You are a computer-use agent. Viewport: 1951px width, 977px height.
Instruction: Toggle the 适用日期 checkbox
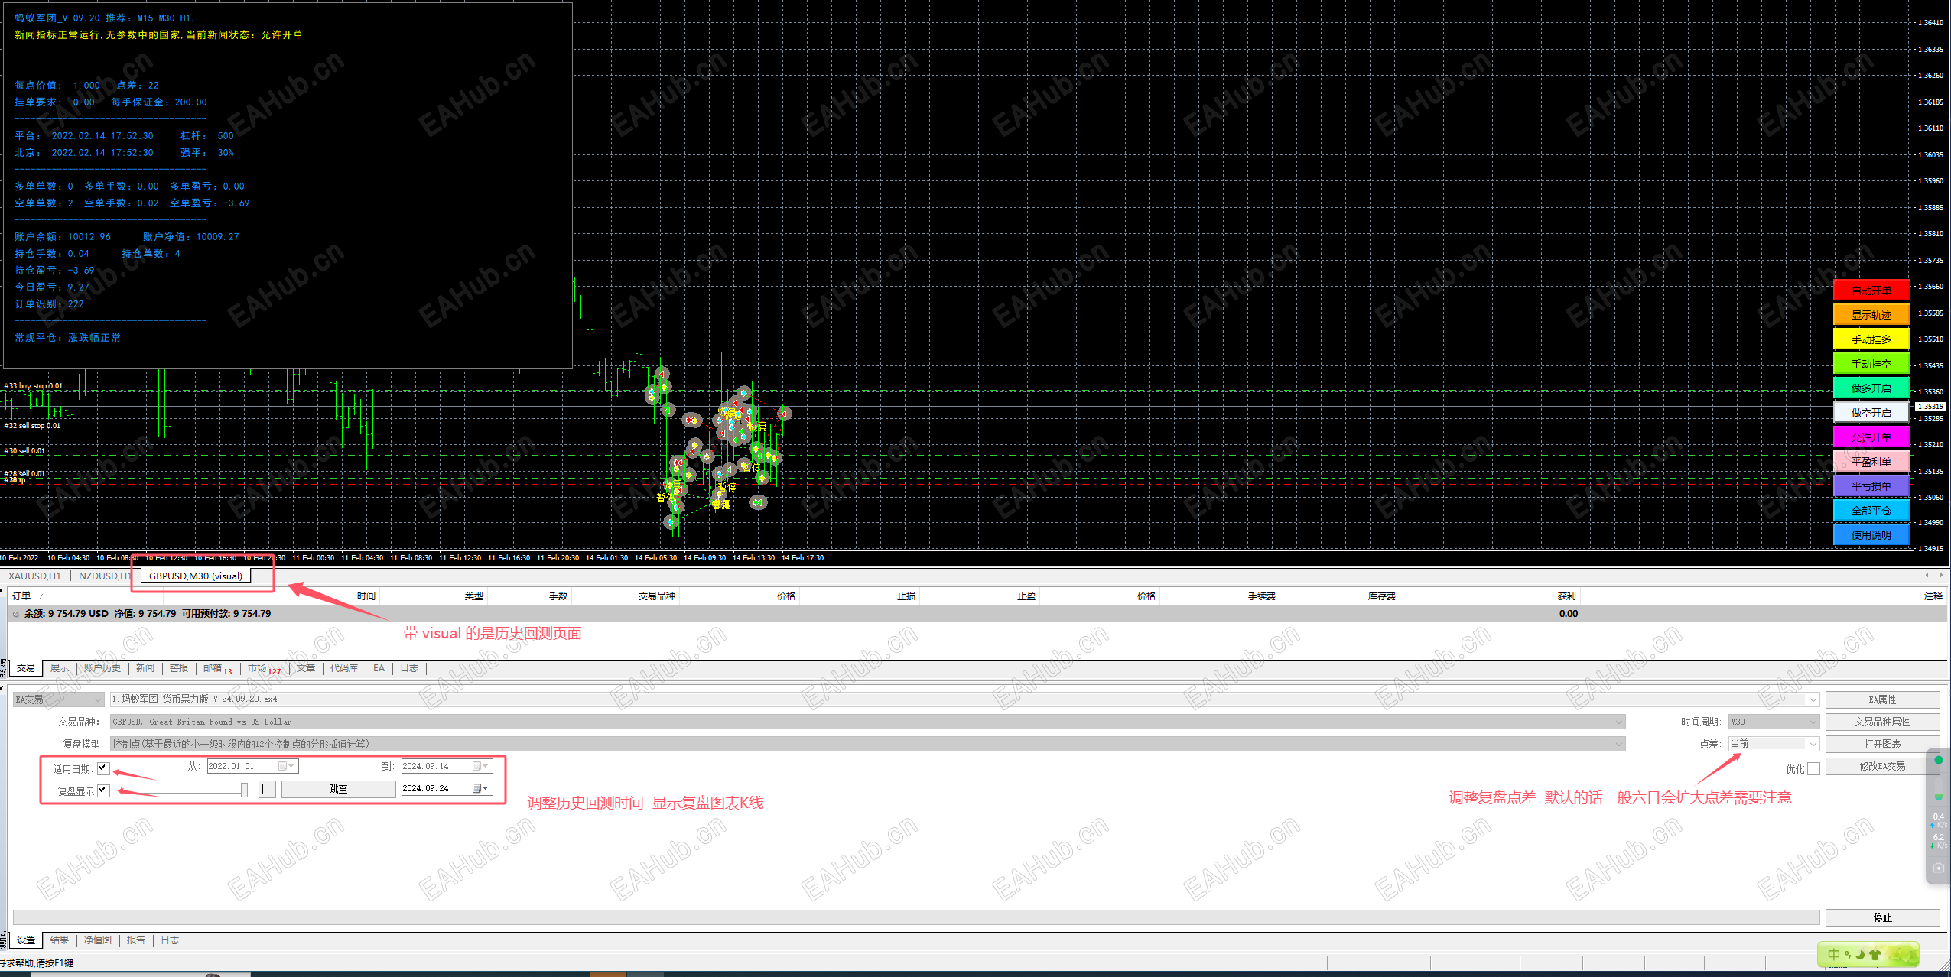103,768
